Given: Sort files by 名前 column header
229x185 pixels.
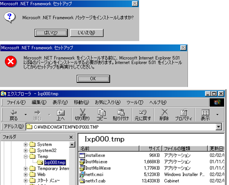Looking at the screenshot, I should point(109,149).
